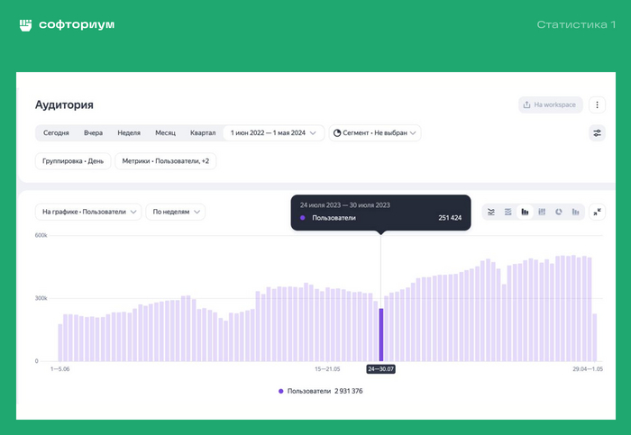Expand the Сегмент · Не выбран dropdown
This screenshot has height=435, width=631.
click(x=375, y=133)
